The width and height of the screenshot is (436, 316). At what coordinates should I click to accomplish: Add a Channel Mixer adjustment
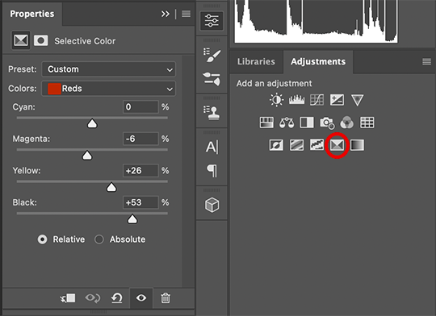(x=347, y=123)
